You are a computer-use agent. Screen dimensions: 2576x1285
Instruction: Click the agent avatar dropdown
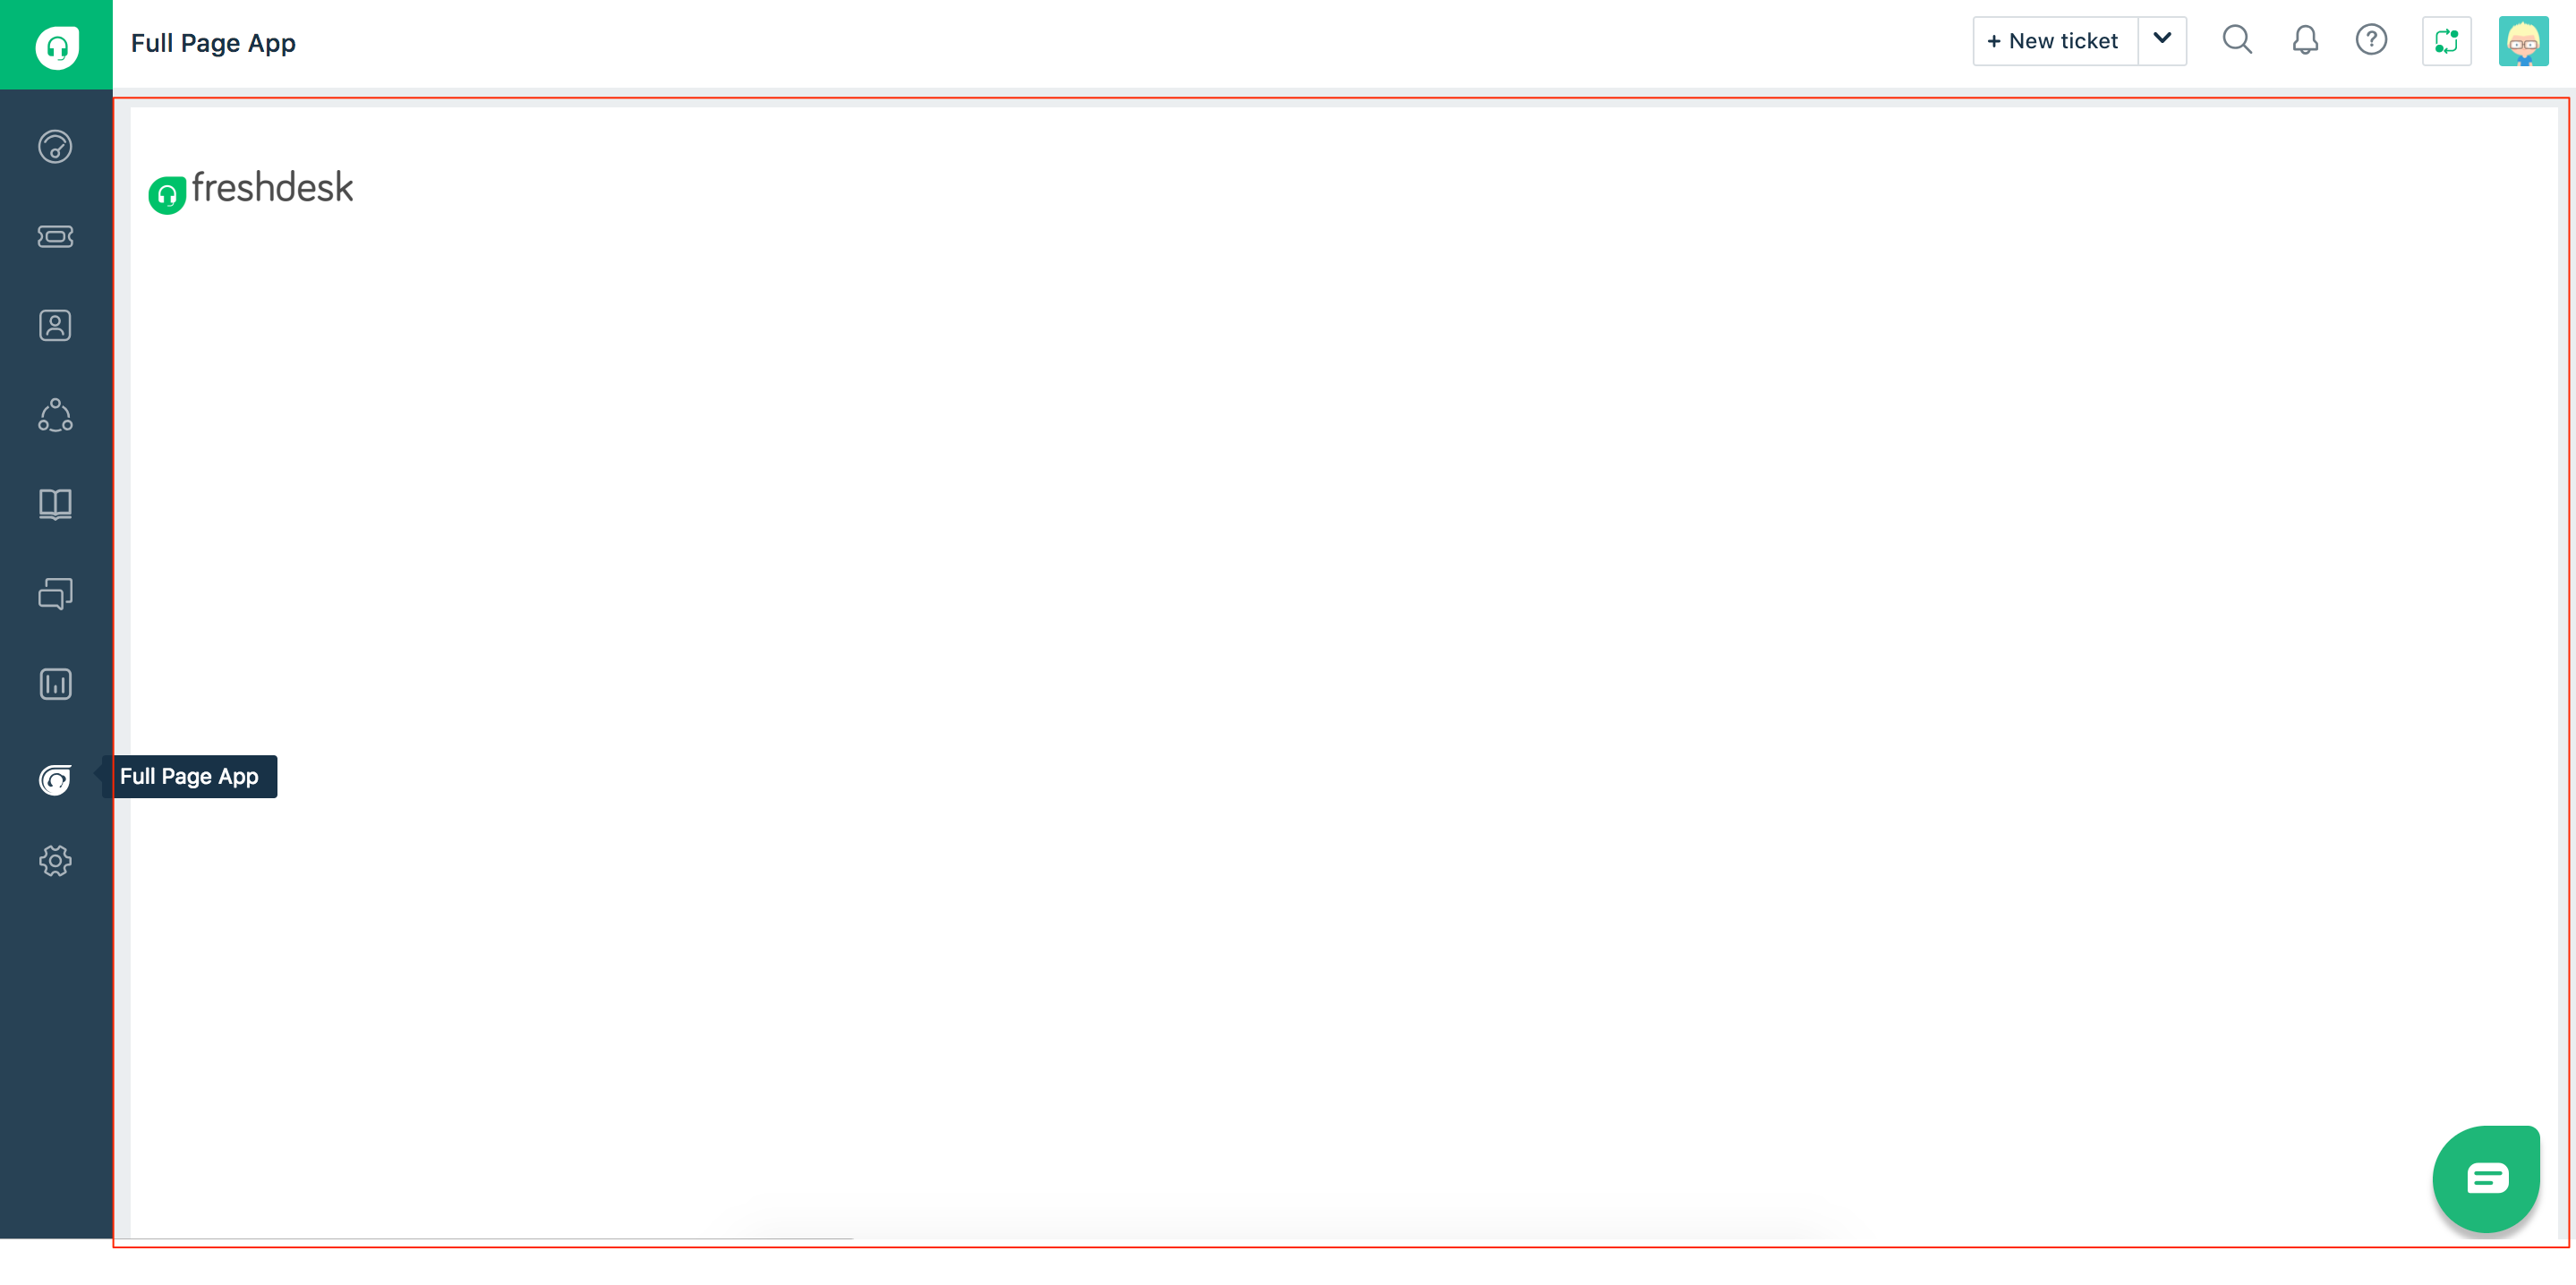(2523, 41)
